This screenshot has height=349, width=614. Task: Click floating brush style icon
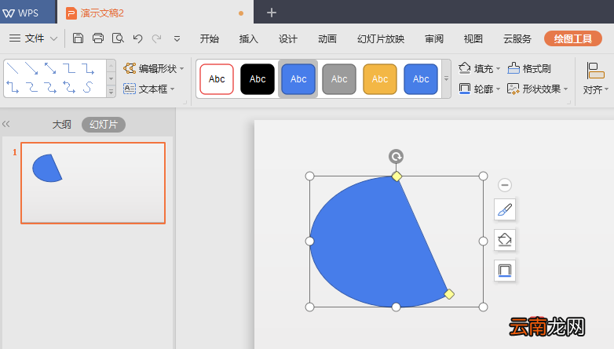point(505,209)
